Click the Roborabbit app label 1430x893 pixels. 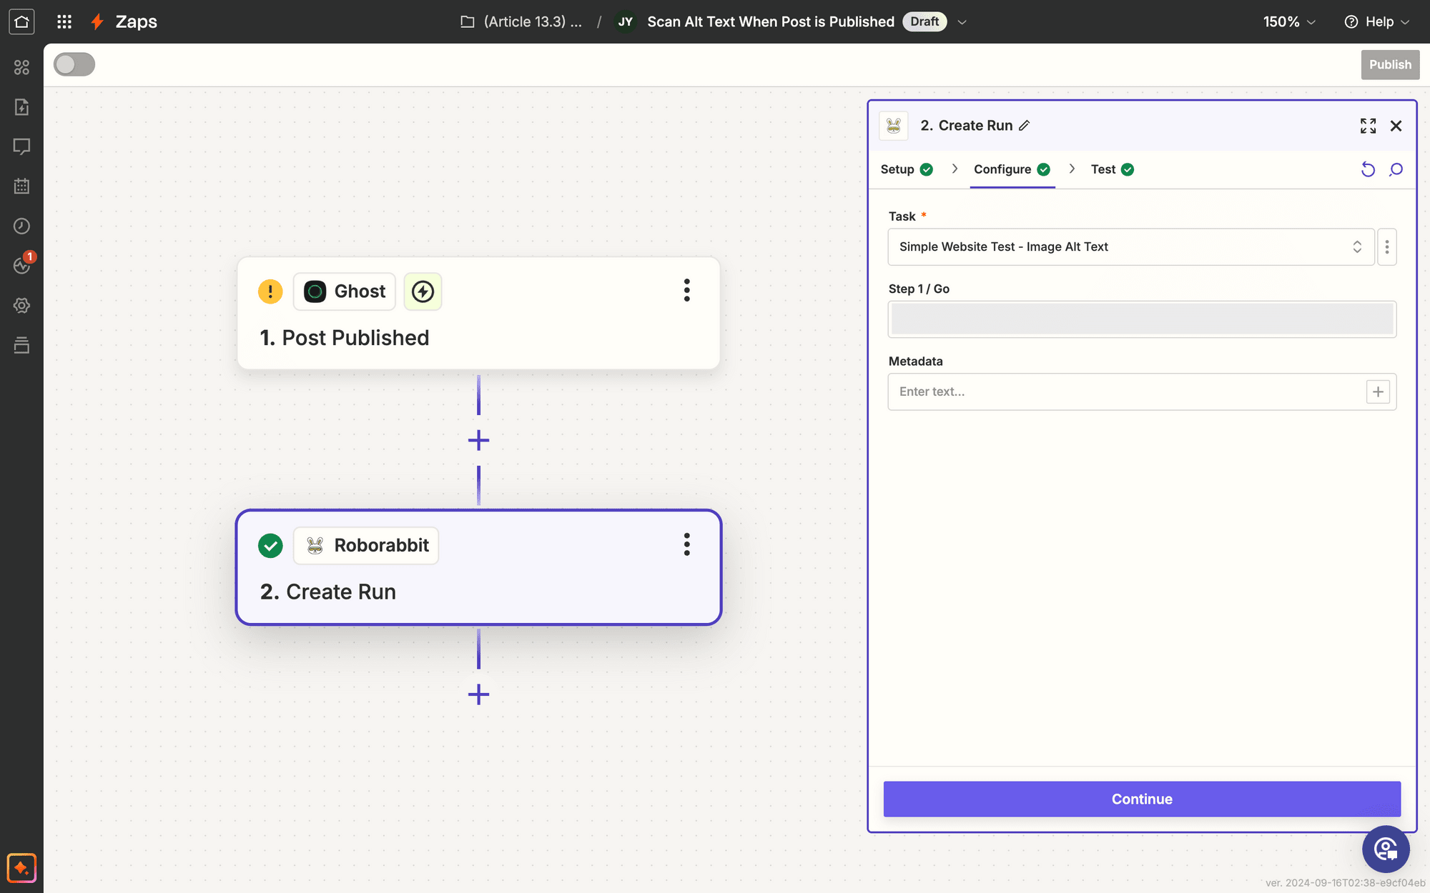click(x=366, y=546)
